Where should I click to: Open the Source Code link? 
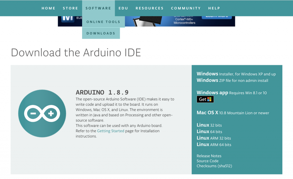[207, 161]
